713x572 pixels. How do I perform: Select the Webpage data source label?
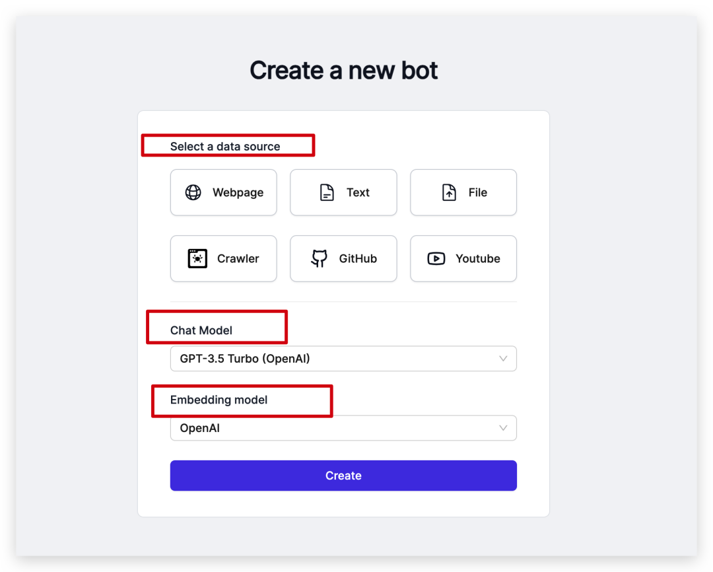pos(238,192)
